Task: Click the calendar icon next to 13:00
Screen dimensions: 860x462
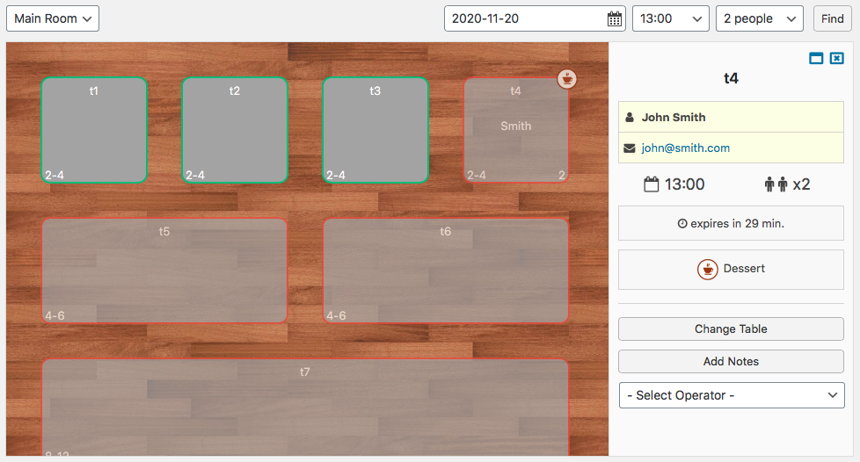Action: point(651,184)
